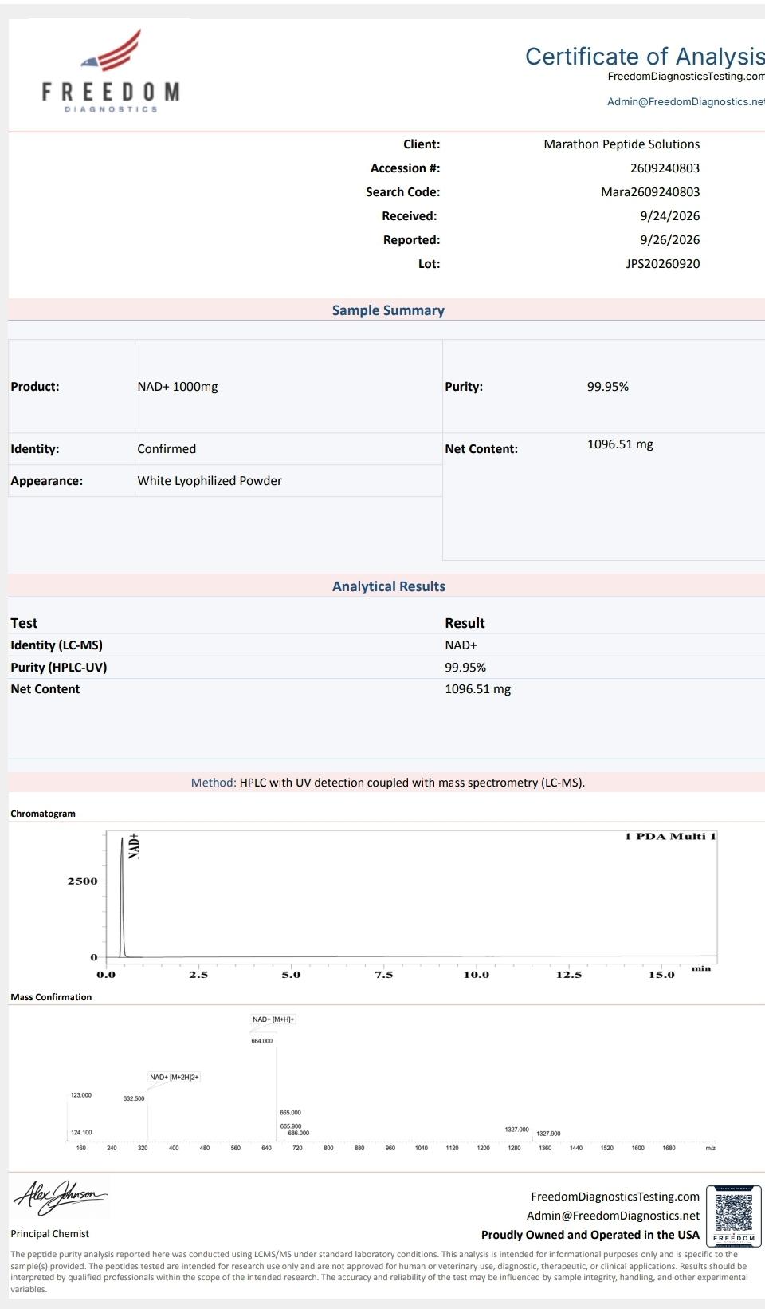Click the 332.500 mass peak value
Image resolution: width=765 pixels, height=1309 pixels.
coord(134,1098)
